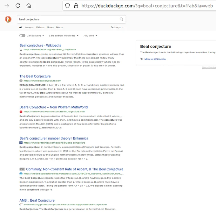Expand the Canada (en) region dropdown
The width and height of the screenshot is (216, 213).
click(x=35, y=36)
